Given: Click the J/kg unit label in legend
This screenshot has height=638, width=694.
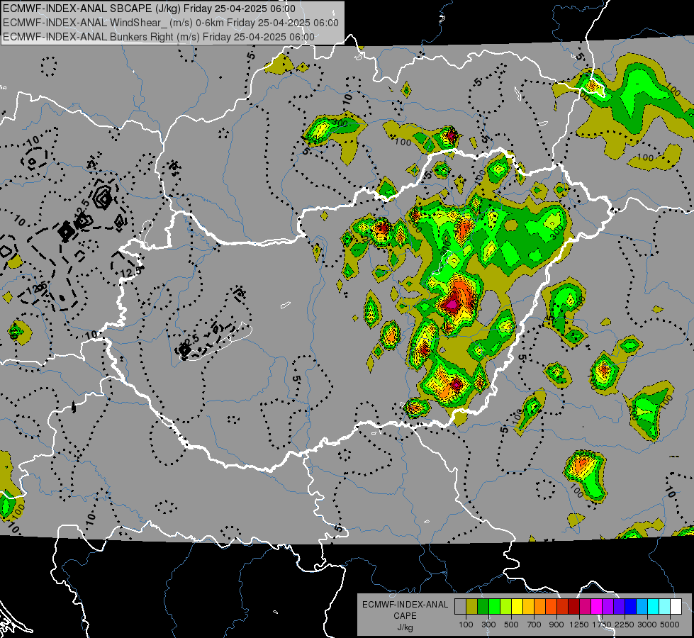Looking at the screenshot, I should [405, 627].
